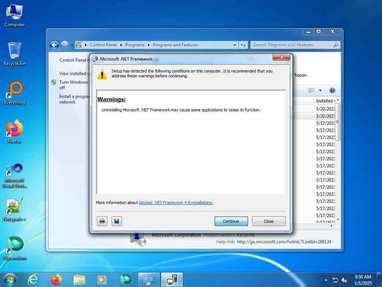Select the Everything desktop shortcut
This screenshot has height=287, width=382.
[x=15, y=93]
